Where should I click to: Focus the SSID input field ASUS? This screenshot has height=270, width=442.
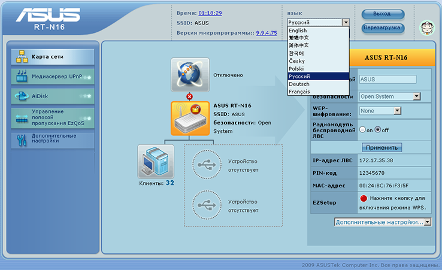(387, 80)
